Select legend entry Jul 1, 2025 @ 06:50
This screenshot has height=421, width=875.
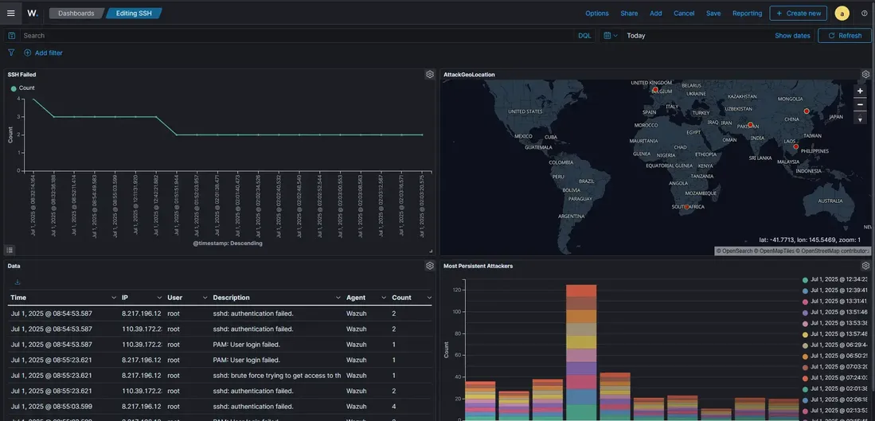(835, 356)
